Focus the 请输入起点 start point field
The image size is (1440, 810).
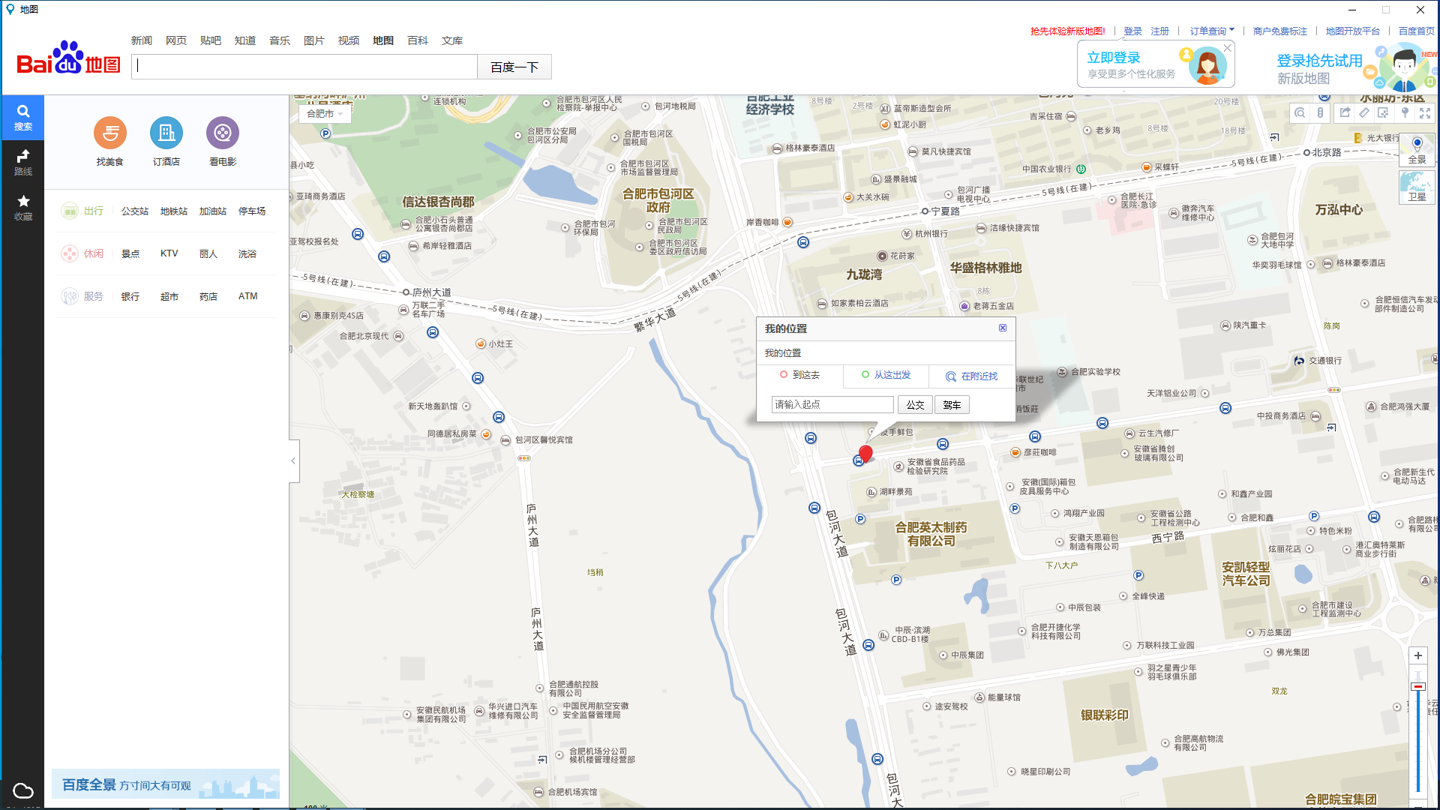pyautogui.click(x=832, y=405)
